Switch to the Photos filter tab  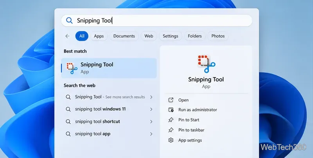(x=218, y=36)
